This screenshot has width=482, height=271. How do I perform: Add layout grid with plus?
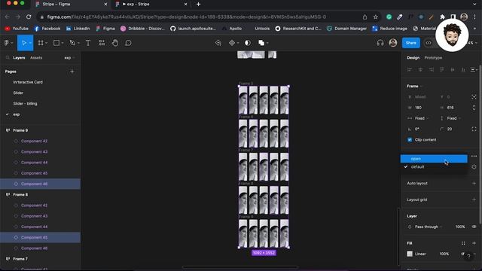474,199
